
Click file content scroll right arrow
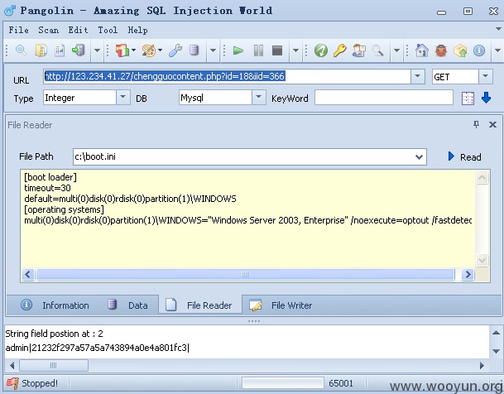[x=468, y=275]
